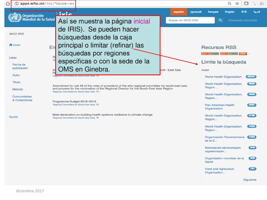Open Regional Committee link under Programme Budget

coord(76,105)
